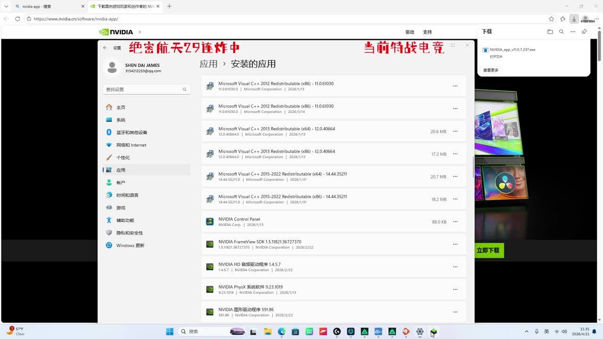Open more options in the 下载 panel
Screen dimensions: 603x339
[x=573, y=32]
